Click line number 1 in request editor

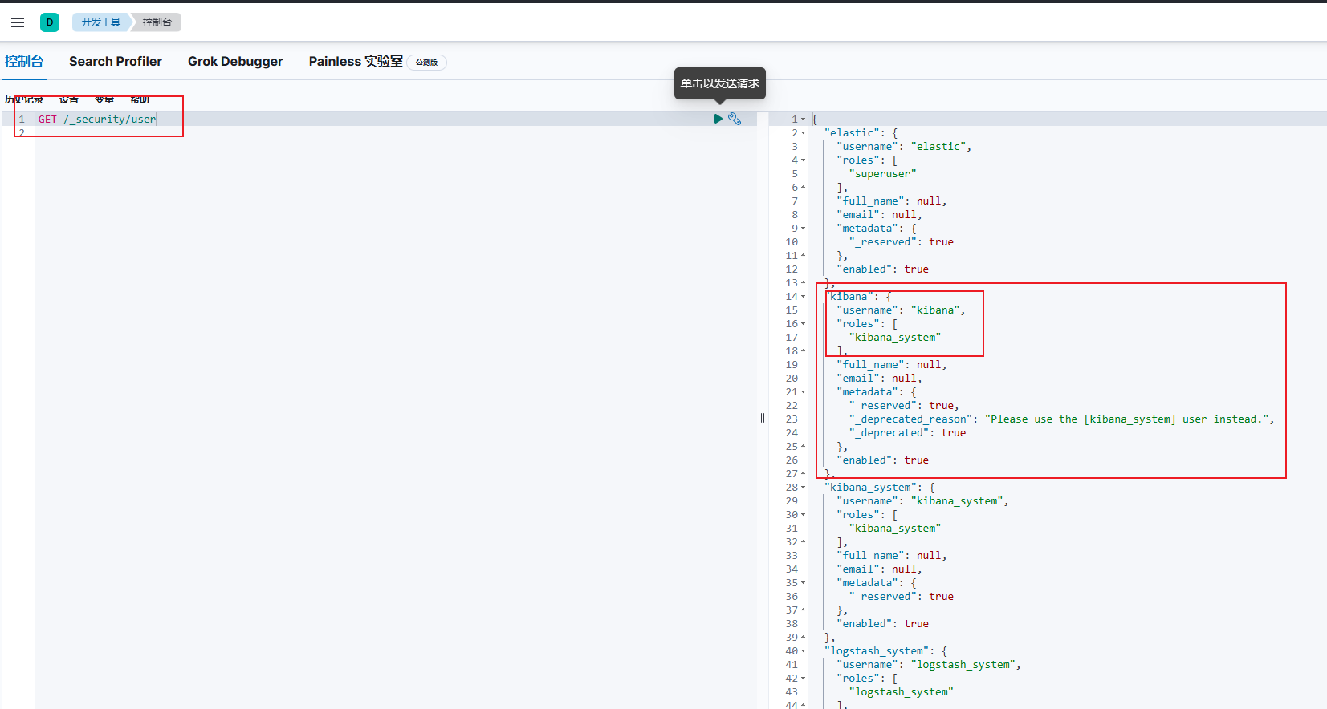pyautogui.click(x=22, y=119)
